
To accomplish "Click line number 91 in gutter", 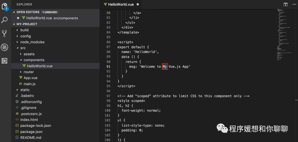I will coord(108,66).
